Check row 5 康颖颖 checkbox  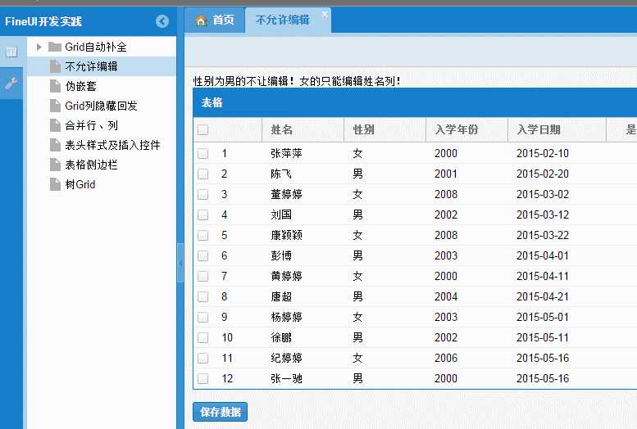pyautogui.click(x=202, y=236)
